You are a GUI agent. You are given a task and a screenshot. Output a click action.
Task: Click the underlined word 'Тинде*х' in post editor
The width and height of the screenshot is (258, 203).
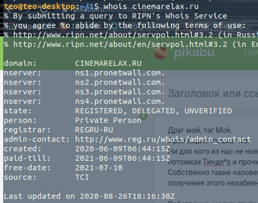[217, 162]
